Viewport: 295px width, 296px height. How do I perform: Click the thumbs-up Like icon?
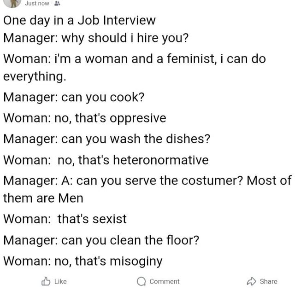click(47, 281)
